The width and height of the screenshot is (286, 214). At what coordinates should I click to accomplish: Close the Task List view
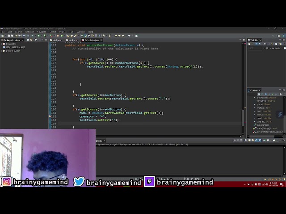tap(261, 40)
